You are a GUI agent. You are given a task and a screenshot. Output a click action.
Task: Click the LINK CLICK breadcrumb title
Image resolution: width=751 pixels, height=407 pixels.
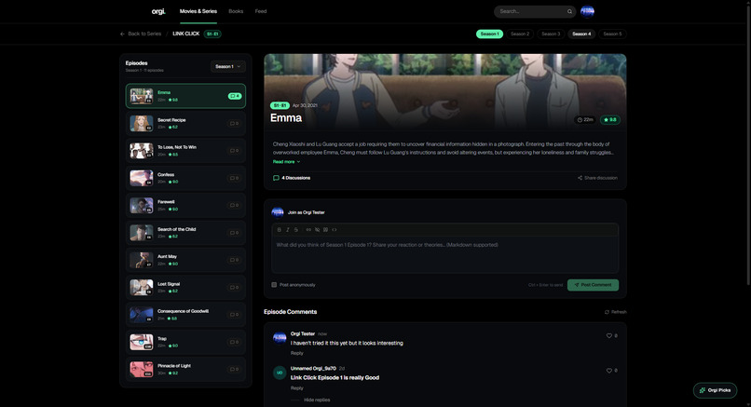coord(185,34)
